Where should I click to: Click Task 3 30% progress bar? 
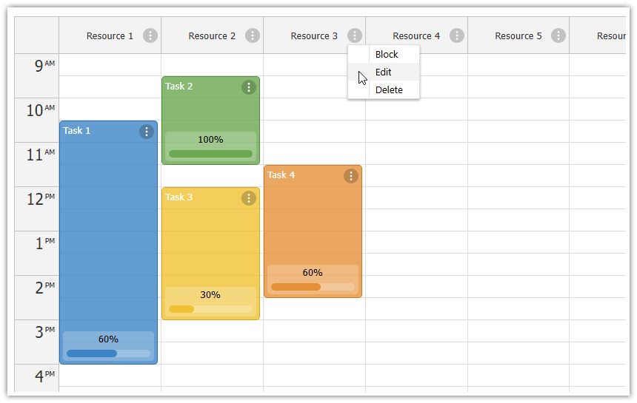pyautogui.click(x=210, y=309)
